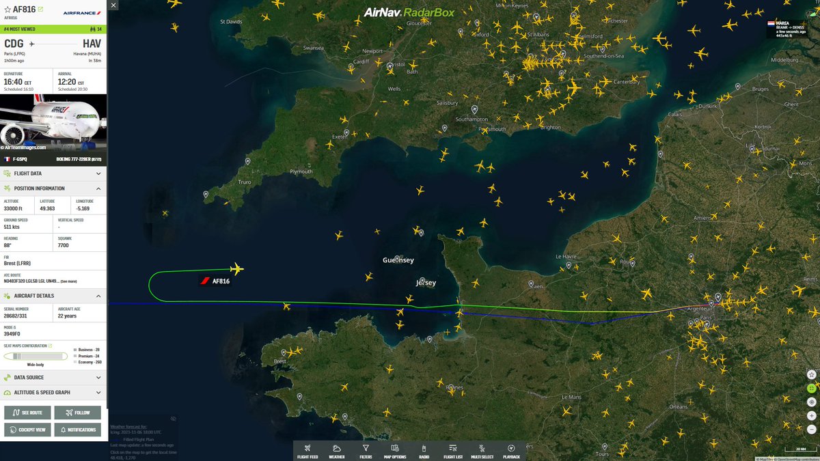This screenshot has width=820, height=461.
Task: Click the Flight Data section icon
Action: point(8,173)
